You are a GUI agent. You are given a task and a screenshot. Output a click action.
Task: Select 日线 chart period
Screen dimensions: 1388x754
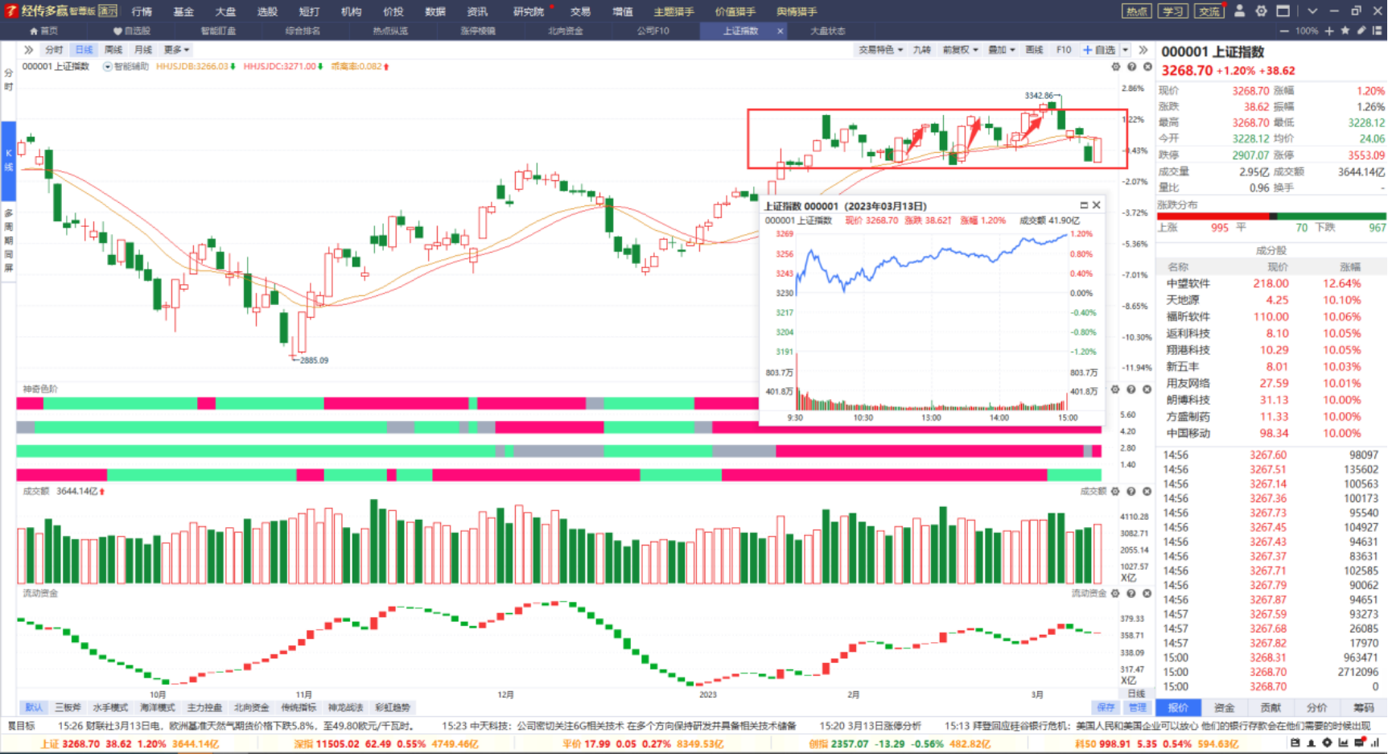click(x=84, y=50)
